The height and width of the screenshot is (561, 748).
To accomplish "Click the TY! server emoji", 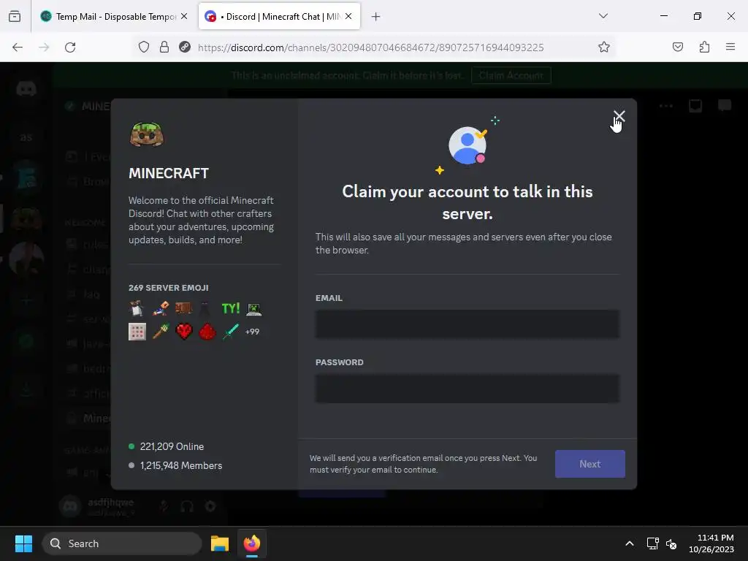I will tap(230, 309).
